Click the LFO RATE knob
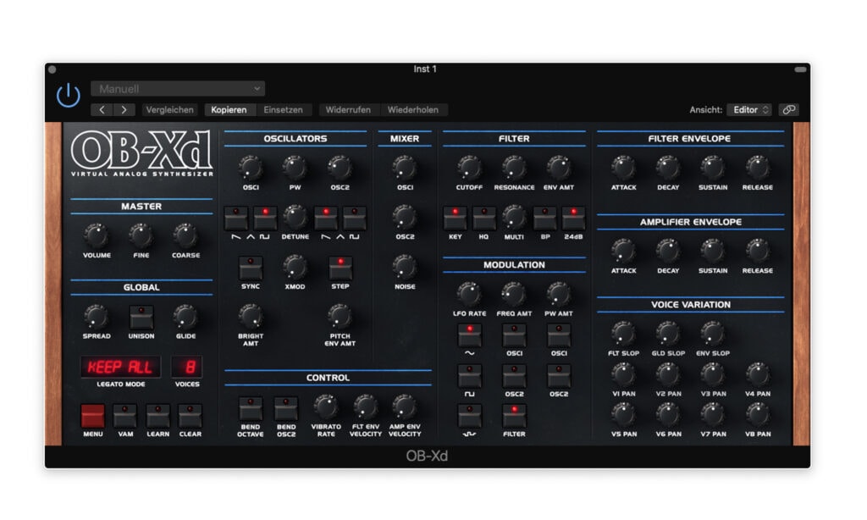 tap(469, 294)
